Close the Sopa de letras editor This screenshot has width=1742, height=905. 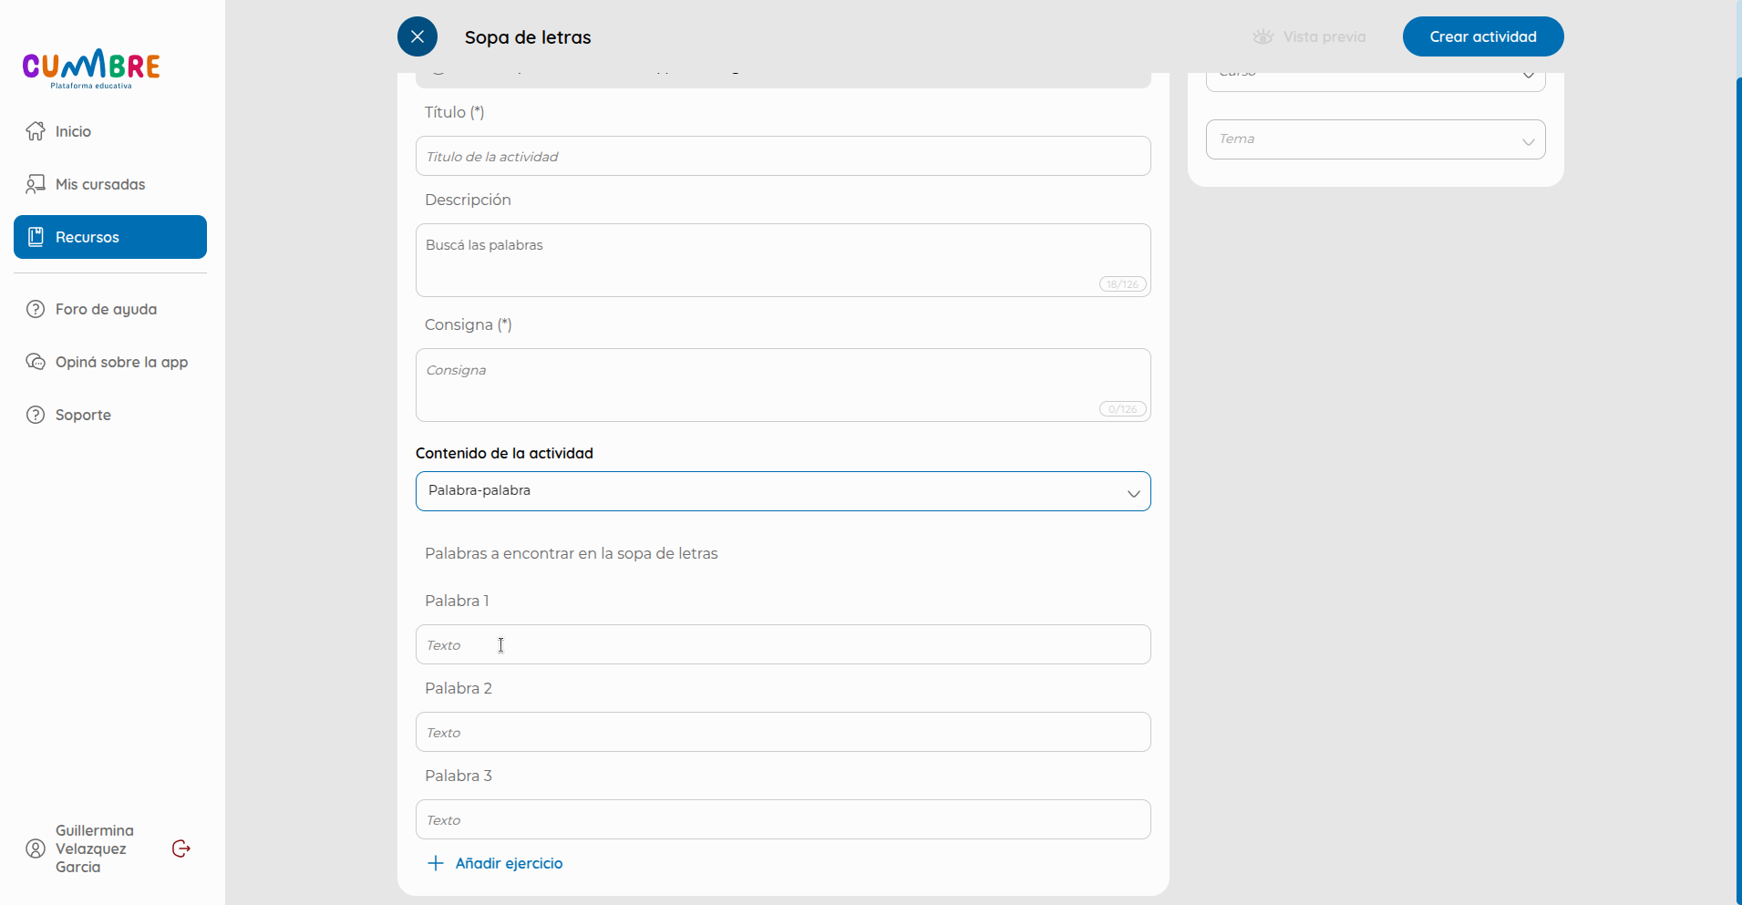pos(417,36)
